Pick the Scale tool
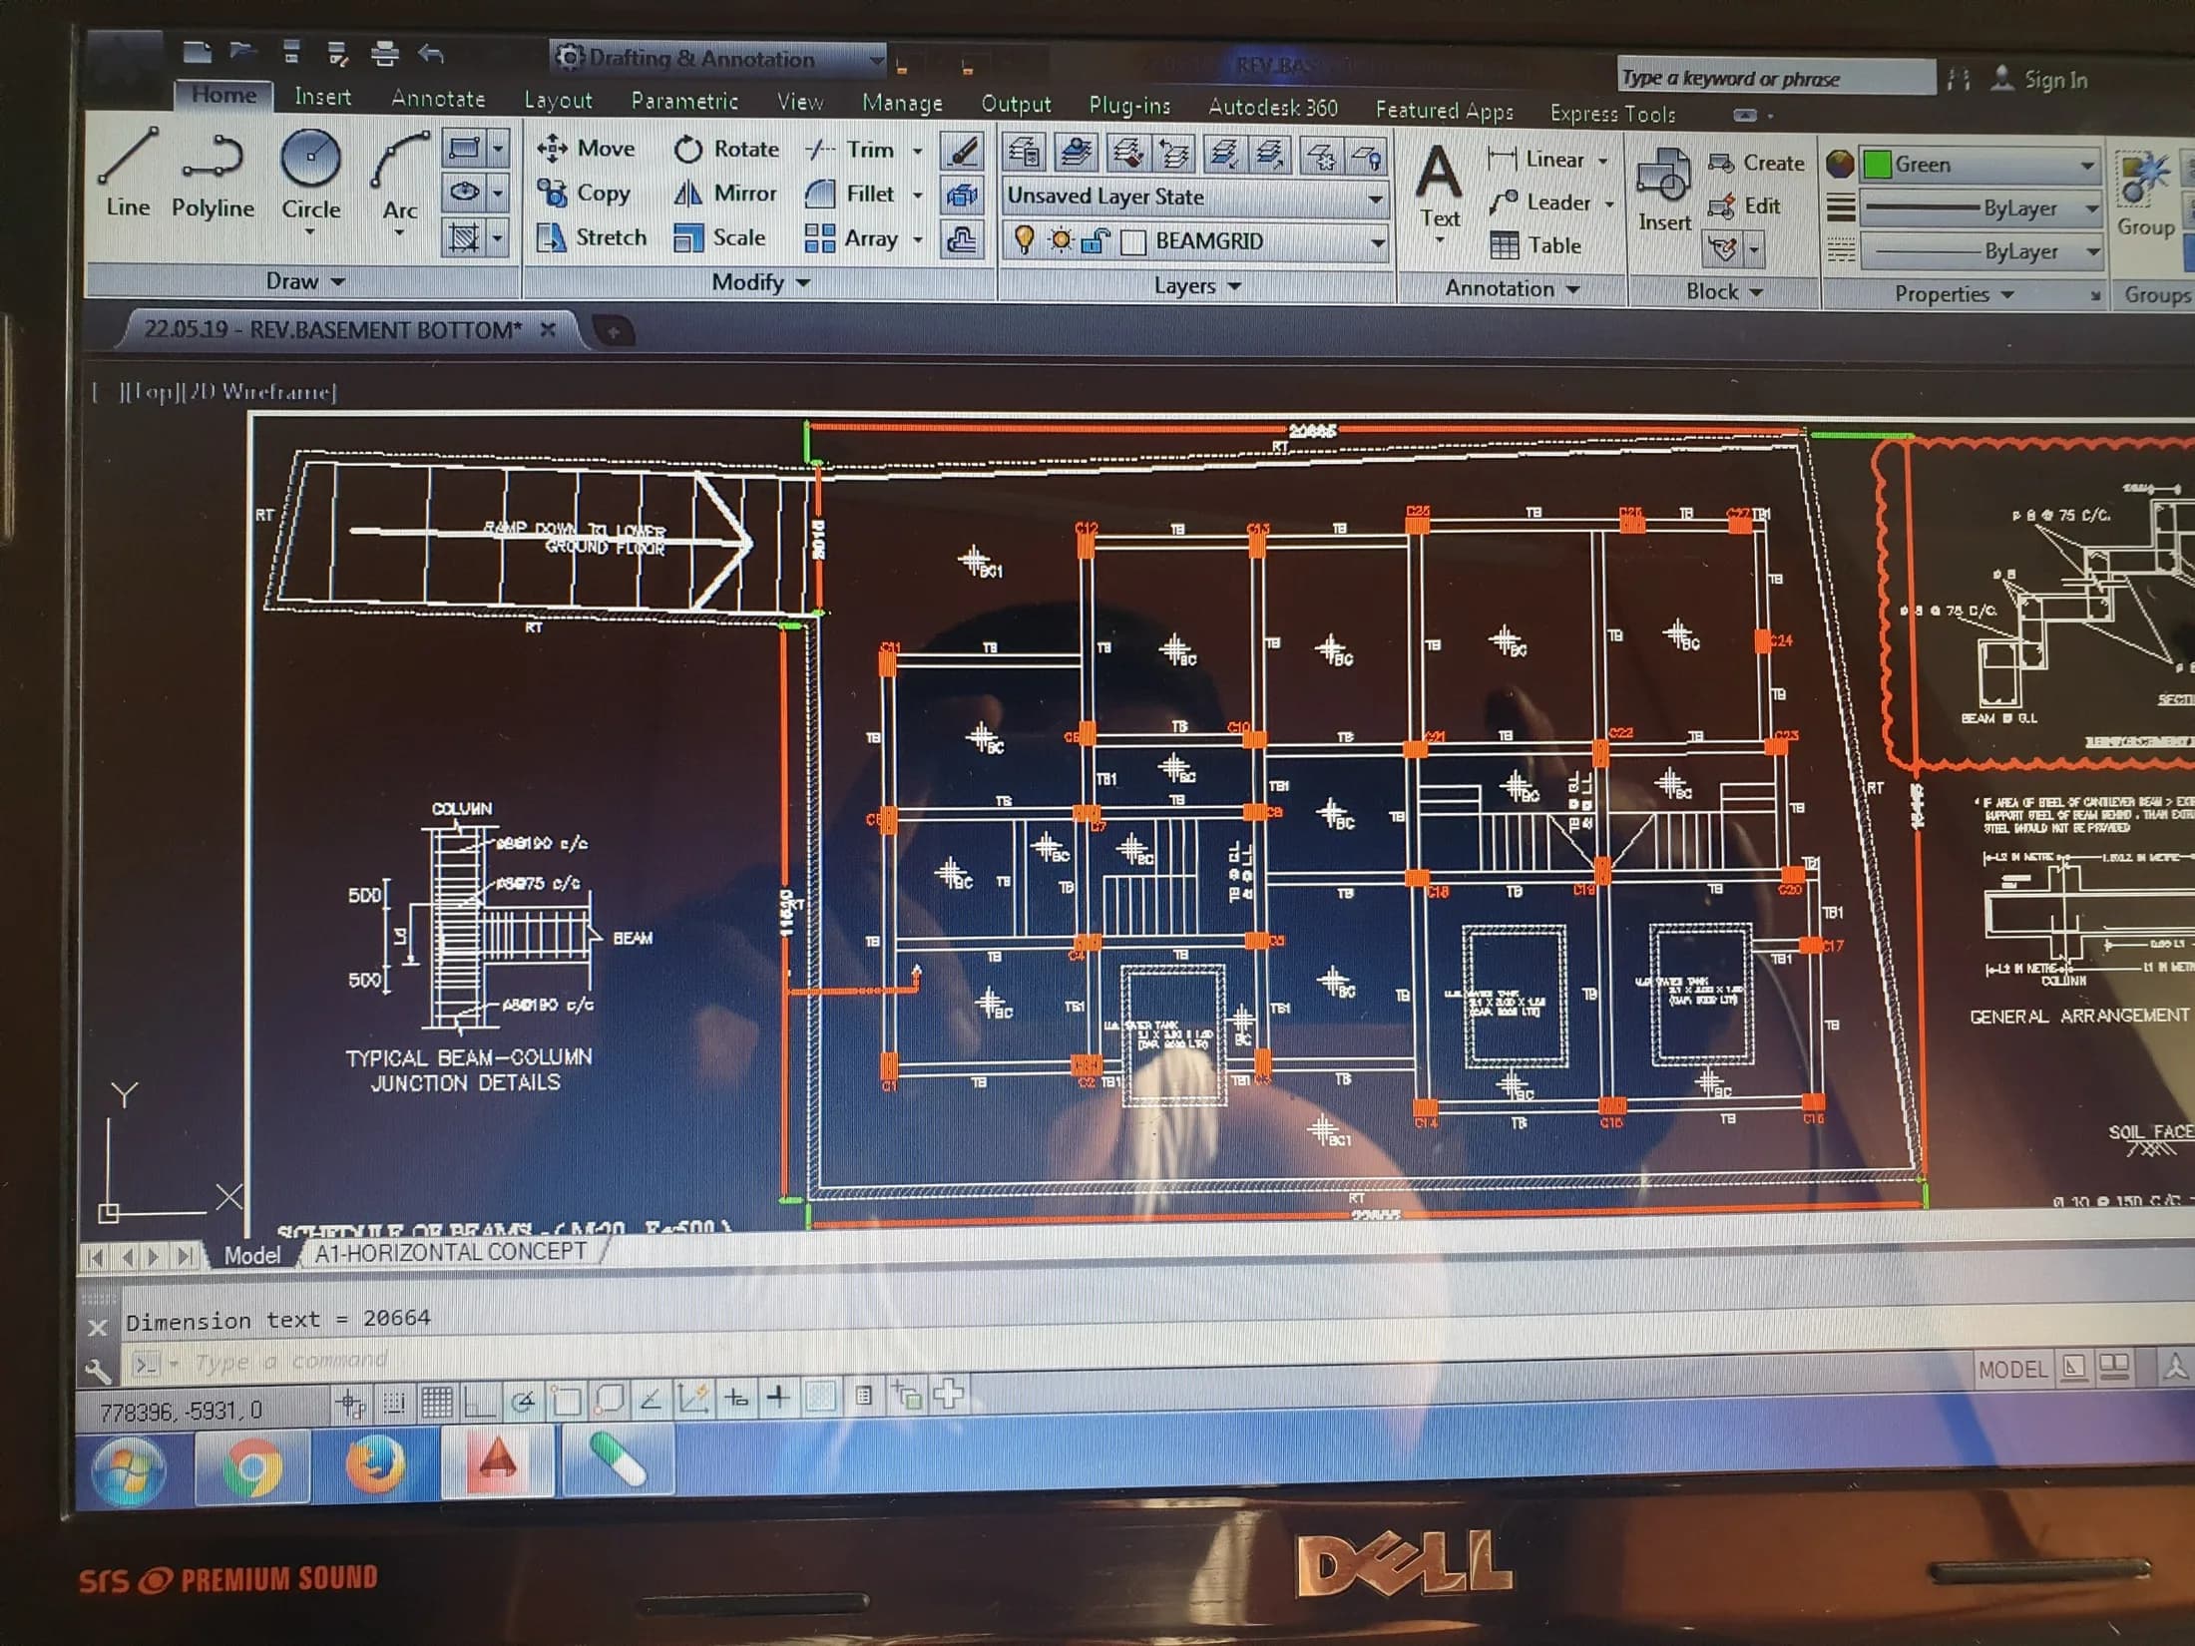Screen dimensions: 2195x1646 click(x=719, y=238)
